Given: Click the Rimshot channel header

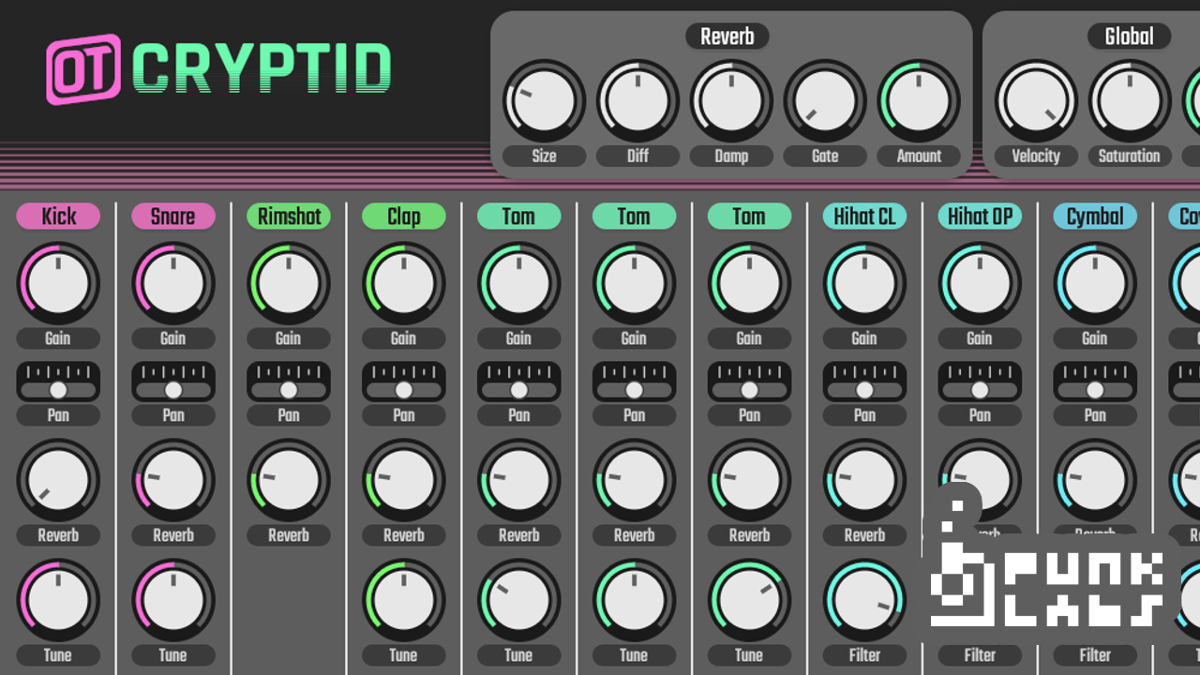Looking at the screenshot, I should tap(288, 217).
